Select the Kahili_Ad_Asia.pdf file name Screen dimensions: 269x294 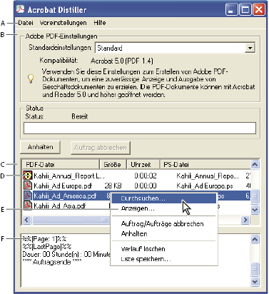point(59,206)
